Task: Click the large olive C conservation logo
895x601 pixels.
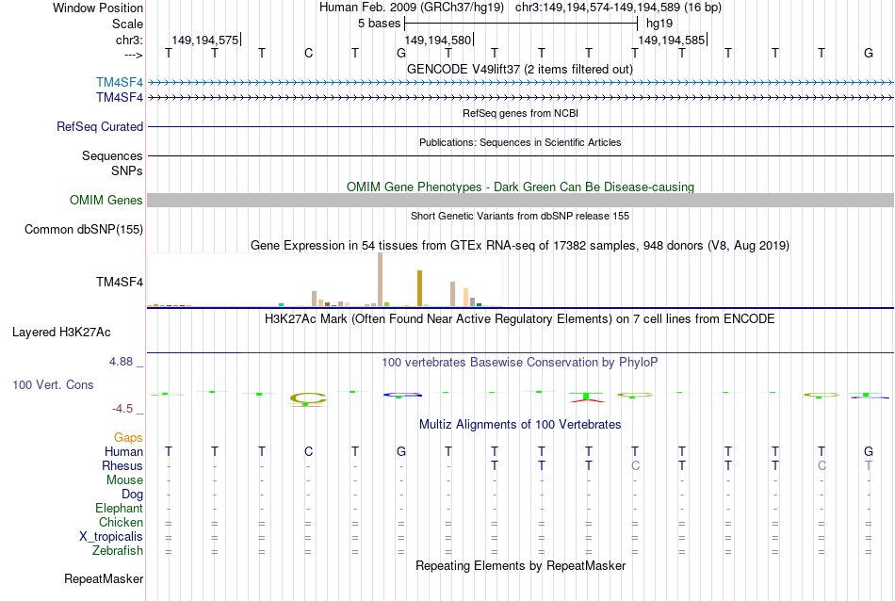Action: coord(308,398)
